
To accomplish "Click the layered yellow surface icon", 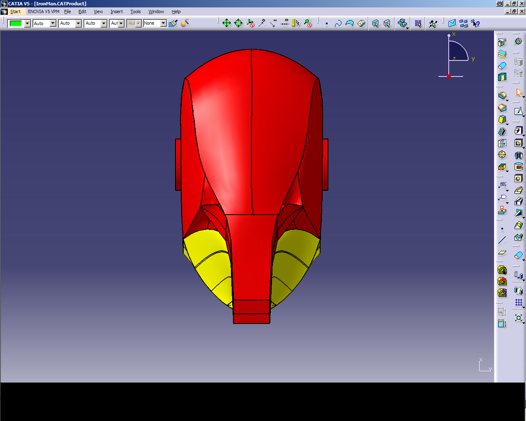I will coord(502,54).
